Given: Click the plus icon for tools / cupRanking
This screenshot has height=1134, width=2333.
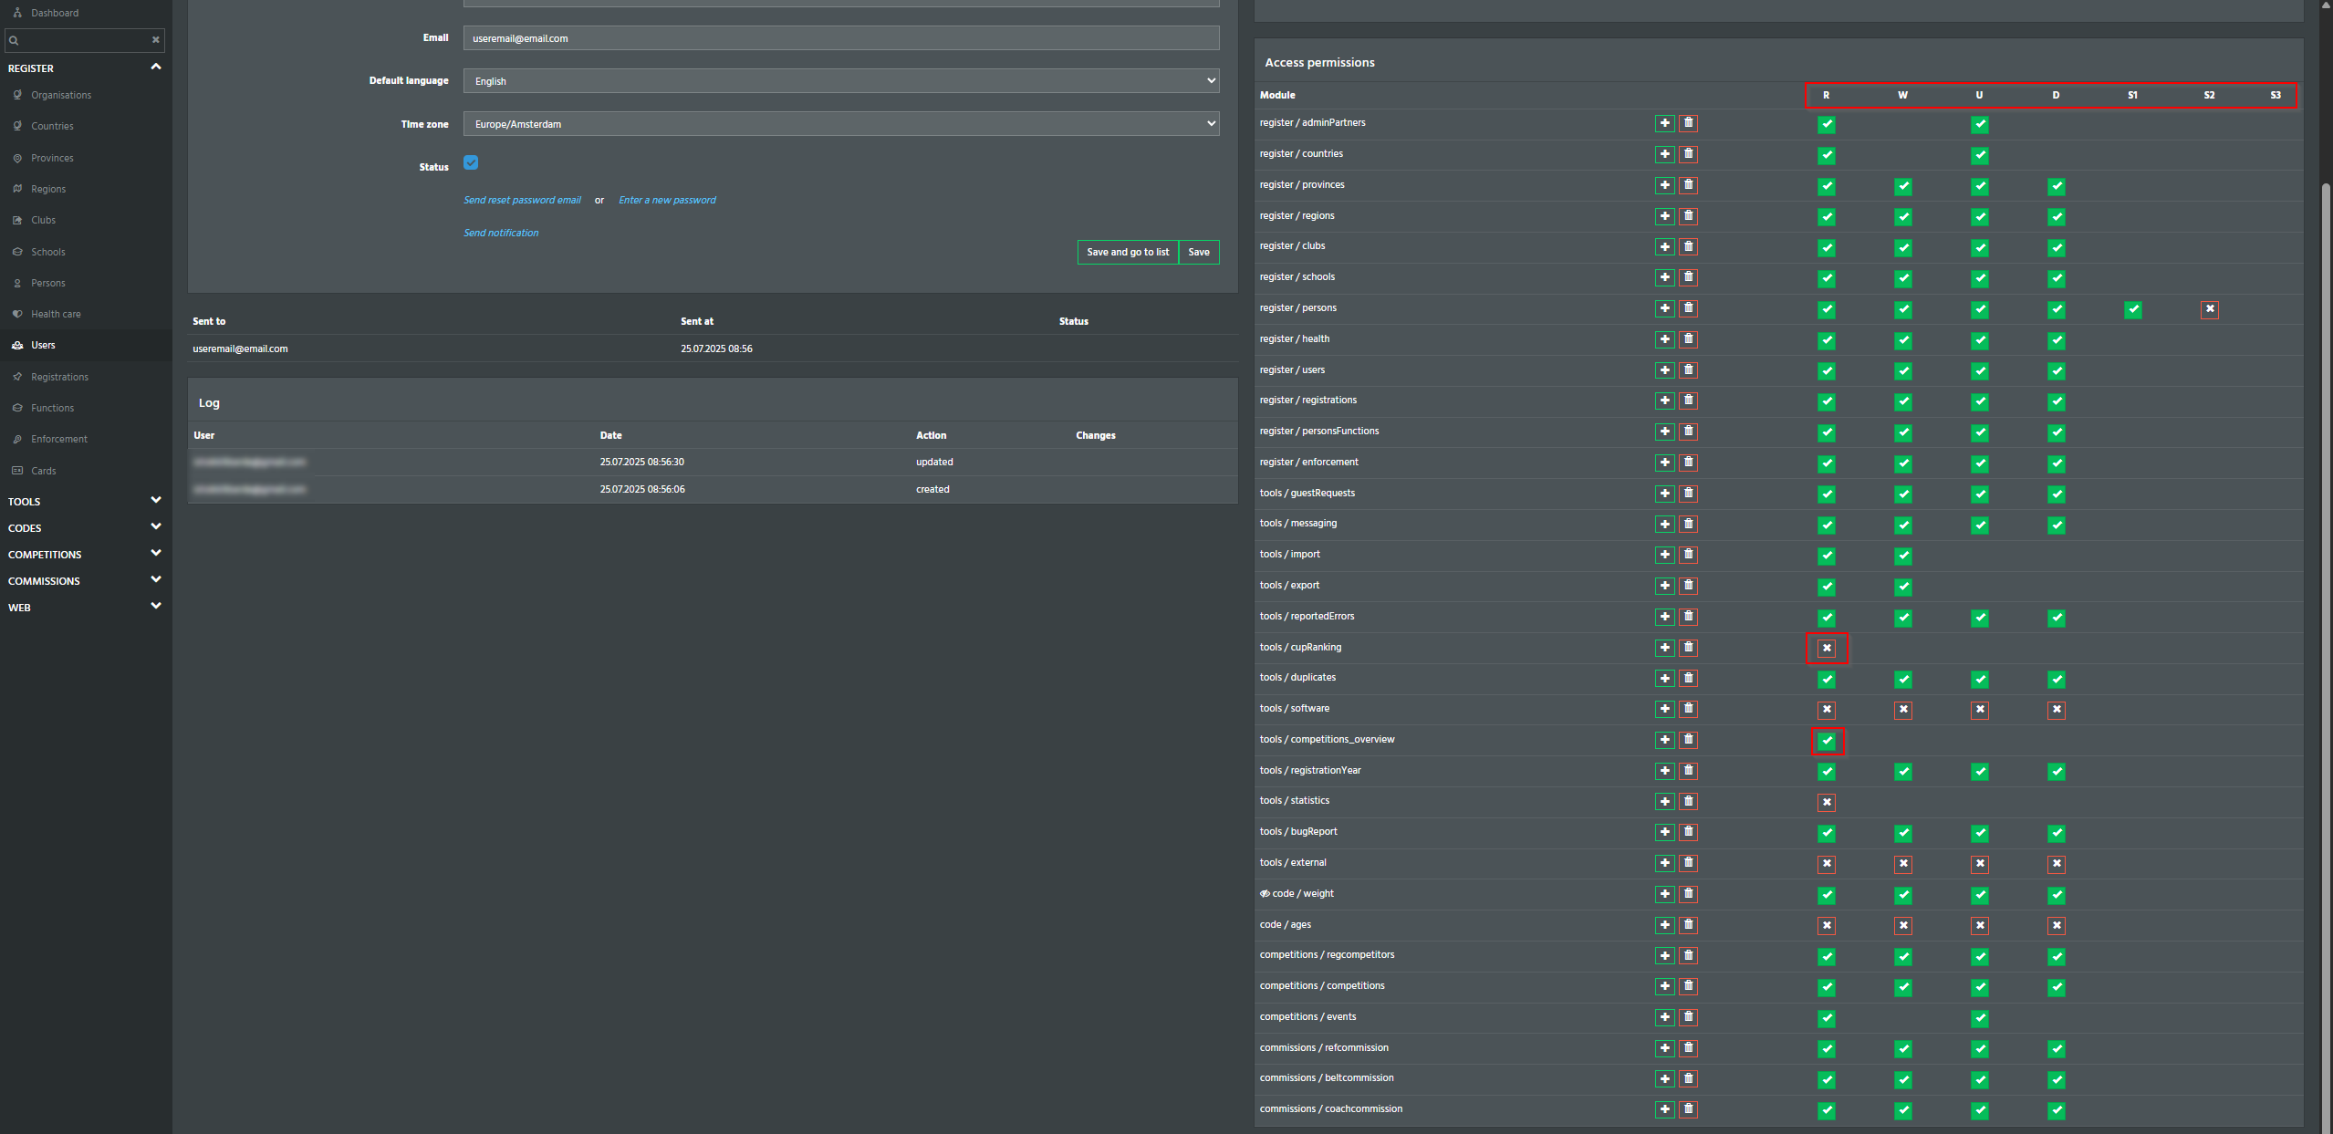Looking at the screenshot, I should point(1664,648).
